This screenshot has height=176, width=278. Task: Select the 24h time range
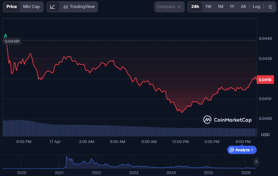click(195, 7)
